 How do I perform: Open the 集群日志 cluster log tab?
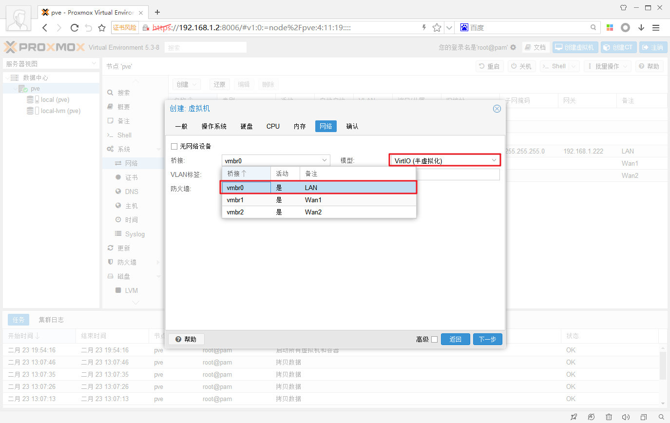click(x=51, y=320)
